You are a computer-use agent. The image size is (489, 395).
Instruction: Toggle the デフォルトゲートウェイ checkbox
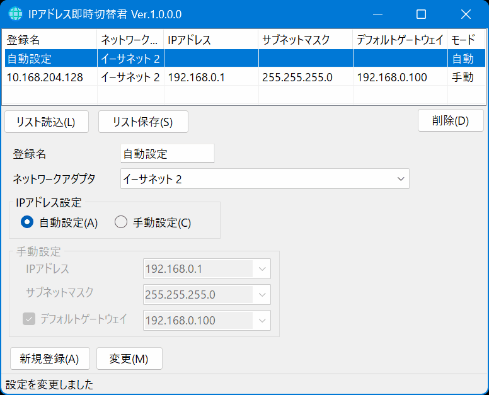click(29, 319)
